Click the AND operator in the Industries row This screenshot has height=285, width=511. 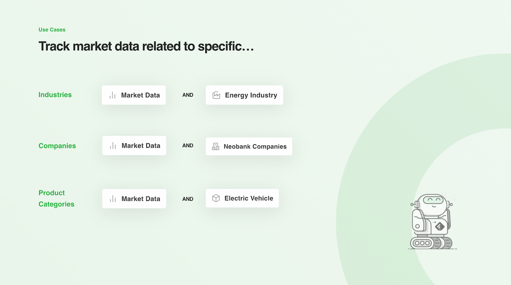[188, 95]
